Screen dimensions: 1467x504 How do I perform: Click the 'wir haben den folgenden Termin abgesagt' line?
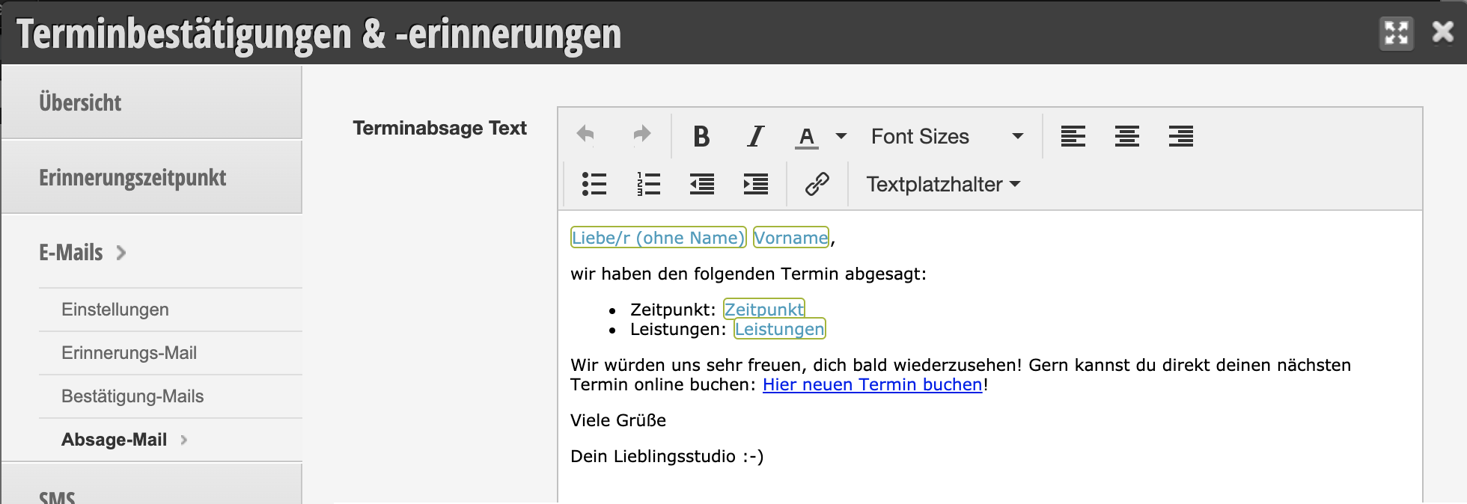click(x=748, y=274)
